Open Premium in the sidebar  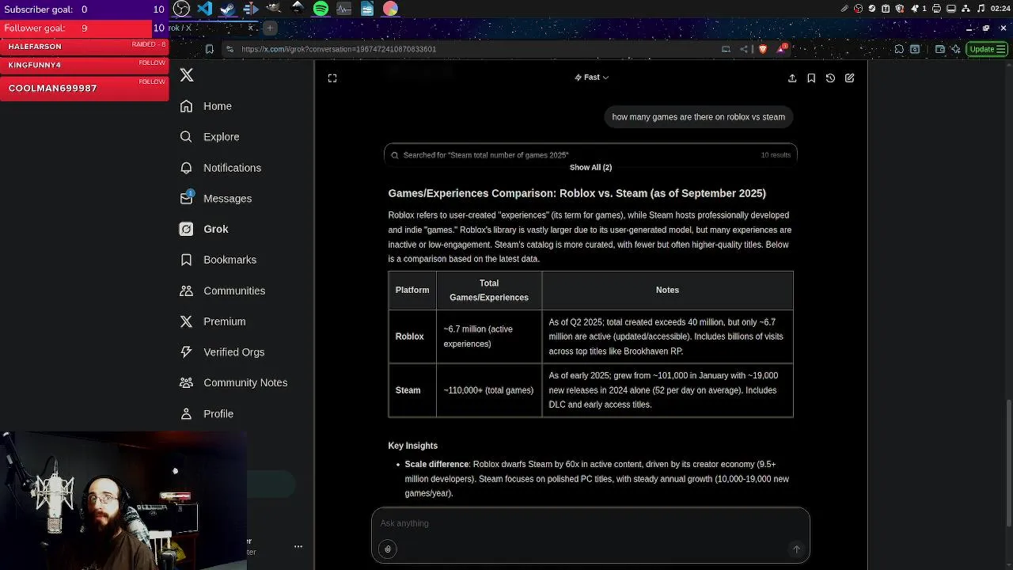point(212,321)
